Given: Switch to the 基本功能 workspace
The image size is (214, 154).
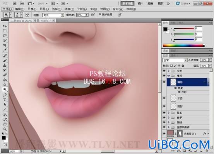Looking at the screenshot, I should [127, 3].
